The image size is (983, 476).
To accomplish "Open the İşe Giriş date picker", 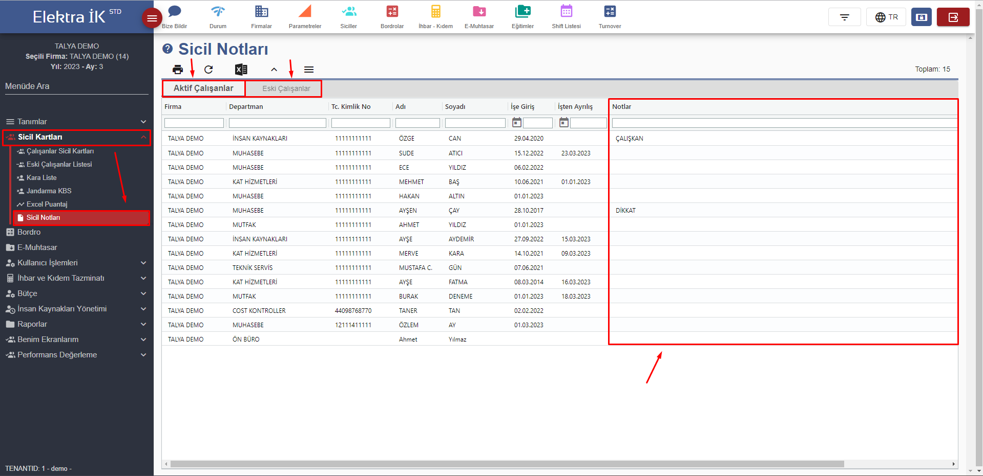I will [517, 123].
